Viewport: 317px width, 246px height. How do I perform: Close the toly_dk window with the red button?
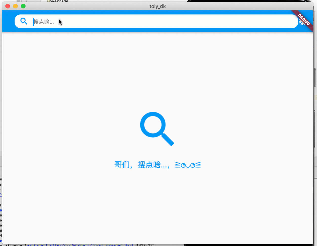click(7, 6)
